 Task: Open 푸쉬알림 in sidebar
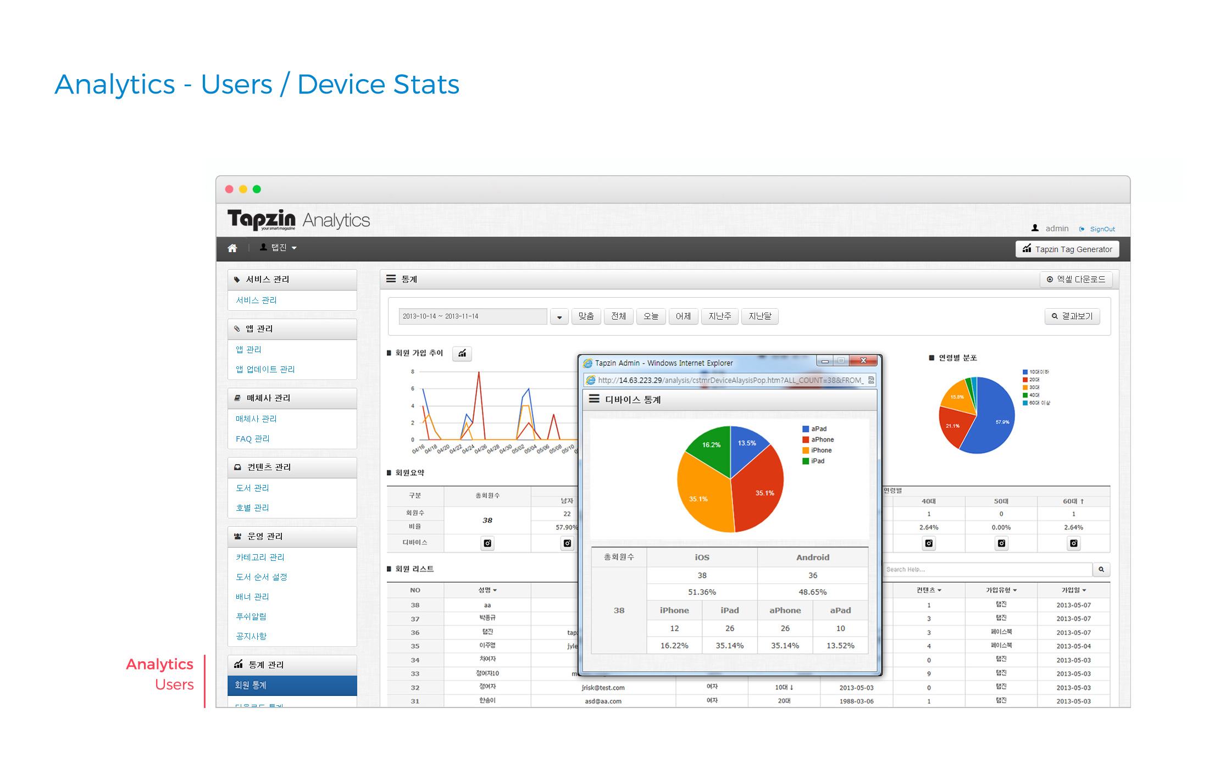tap(251, 617)
